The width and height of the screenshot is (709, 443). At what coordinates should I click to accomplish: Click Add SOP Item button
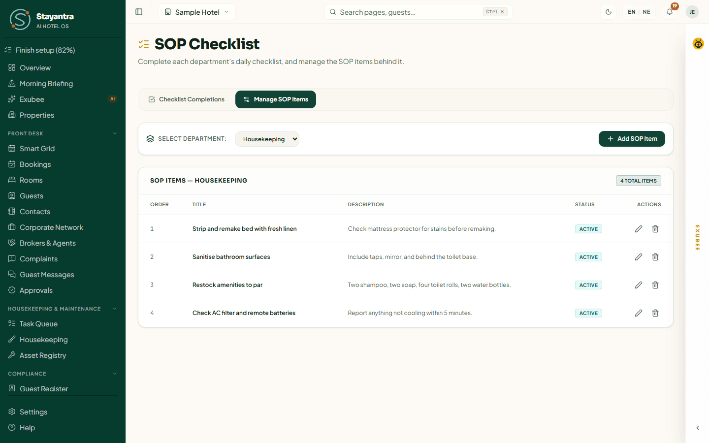pyautogui.click(x=632, y=139)
